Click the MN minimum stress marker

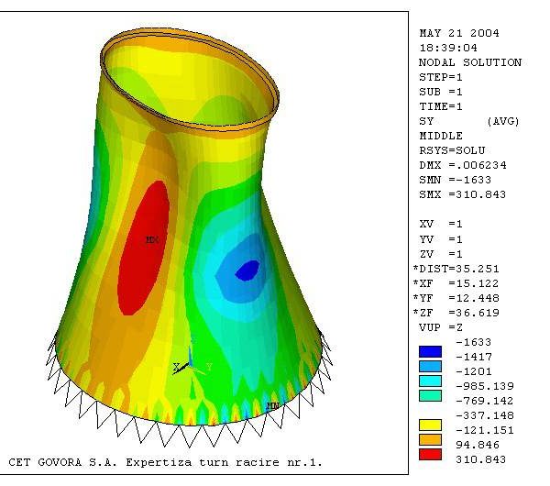(x=272, y=405)
